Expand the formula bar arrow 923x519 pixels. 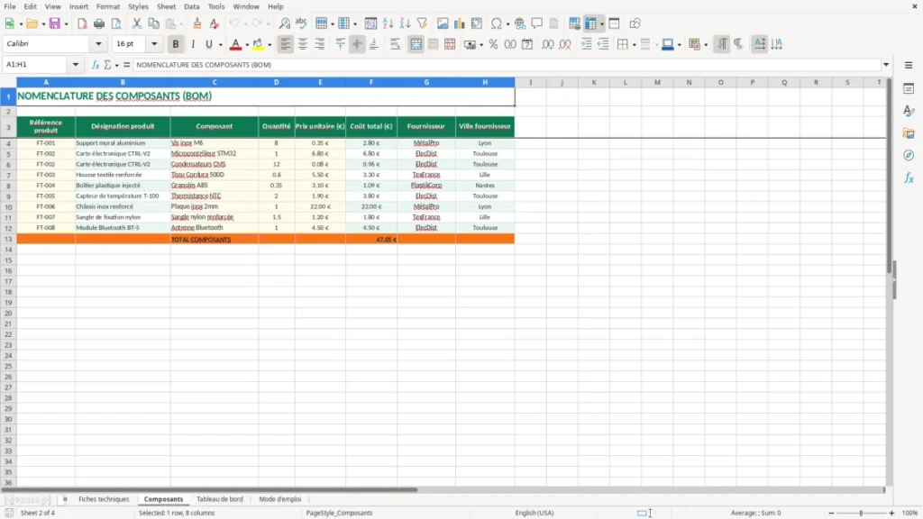click(x=886, y=65)
